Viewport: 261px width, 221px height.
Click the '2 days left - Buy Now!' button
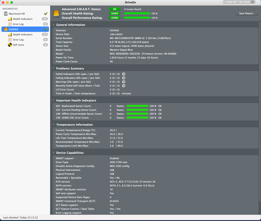pos(239,2)
